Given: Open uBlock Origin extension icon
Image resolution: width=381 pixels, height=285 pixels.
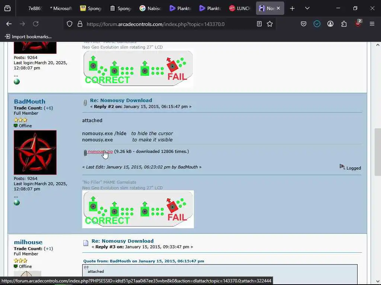Looking at the screenshot, I should coord(358,23).
